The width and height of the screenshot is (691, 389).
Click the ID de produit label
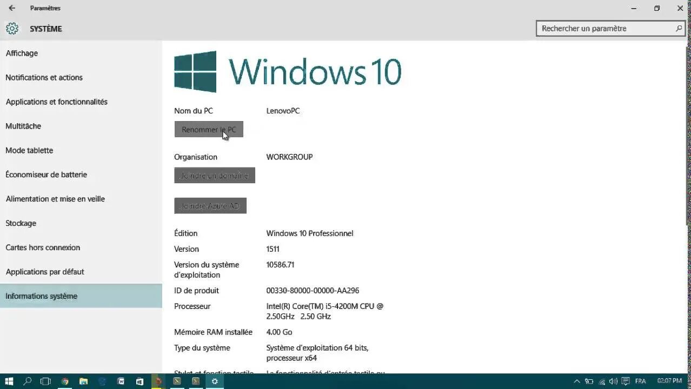coord(196,291)
